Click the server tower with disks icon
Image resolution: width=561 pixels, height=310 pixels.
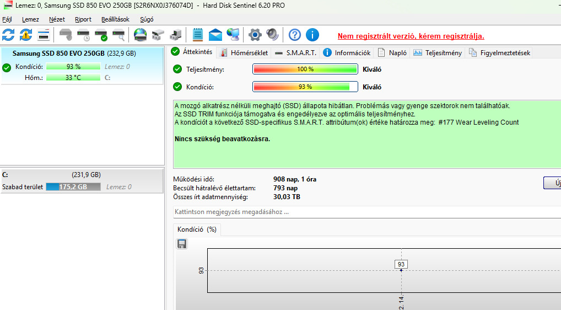coord(175,35)
